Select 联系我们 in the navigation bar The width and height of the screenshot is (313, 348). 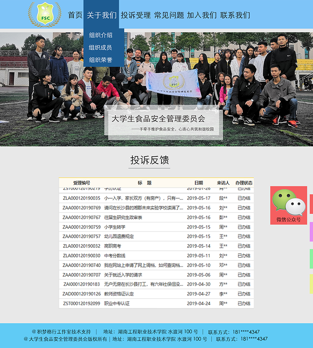click(x=235, y=15)
